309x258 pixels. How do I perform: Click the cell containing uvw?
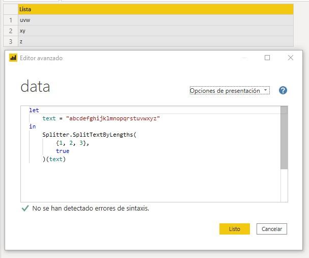(155, 20)
